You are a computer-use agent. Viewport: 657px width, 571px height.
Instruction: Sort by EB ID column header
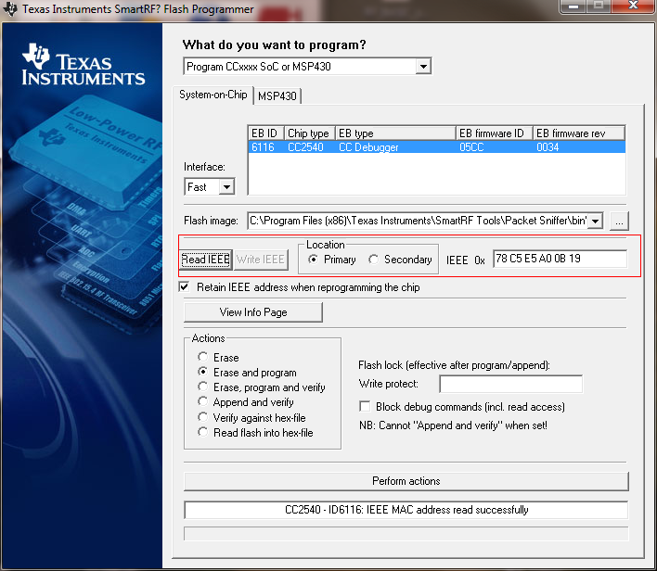click(266, 133)
